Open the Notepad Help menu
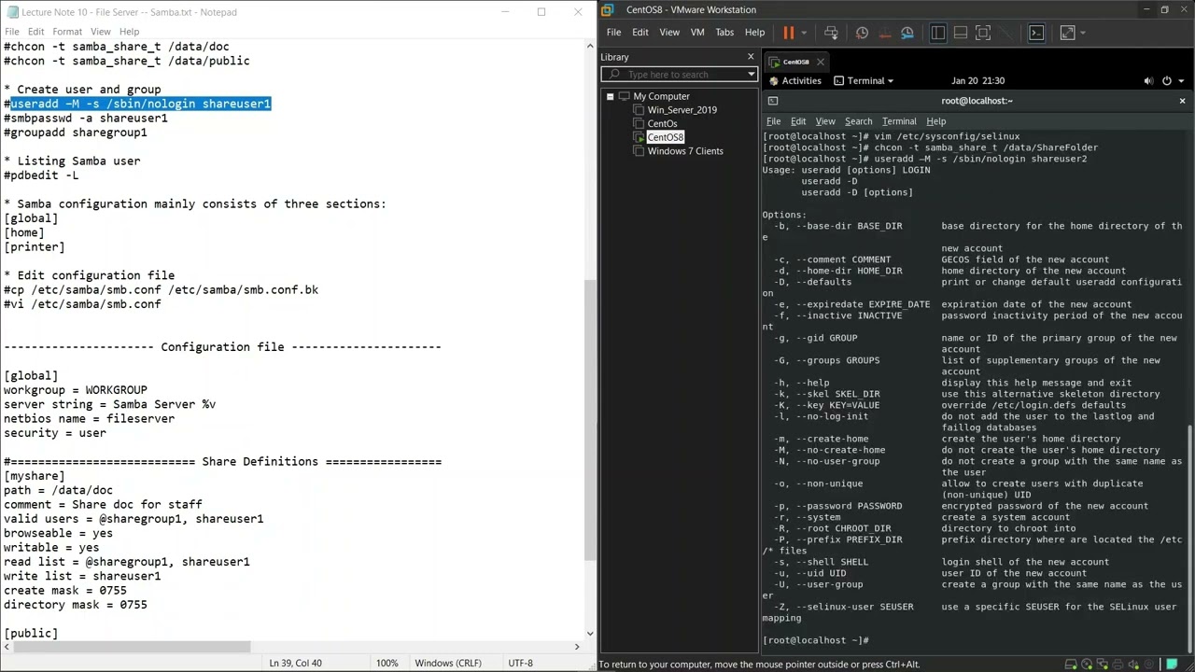This screenshot has width=1195, height=672. (x=129, y=32)
